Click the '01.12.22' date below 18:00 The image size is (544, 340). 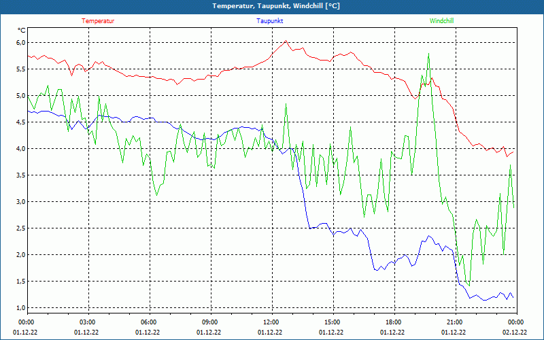point(392,332)
